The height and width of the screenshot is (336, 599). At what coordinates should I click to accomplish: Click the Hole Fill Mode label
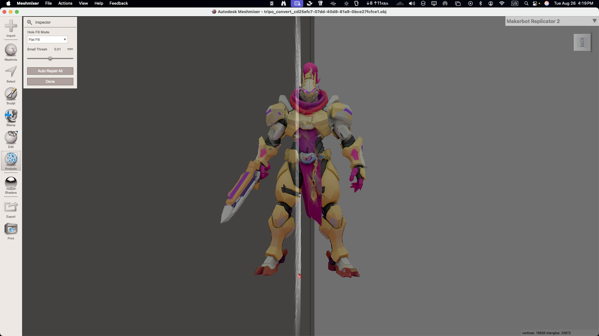(x=38, y=32)
